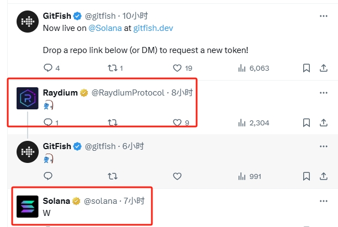This screenshot has width=338, height=227.
Task: Open more options on GitFish launch tweet
Action: 323,16
